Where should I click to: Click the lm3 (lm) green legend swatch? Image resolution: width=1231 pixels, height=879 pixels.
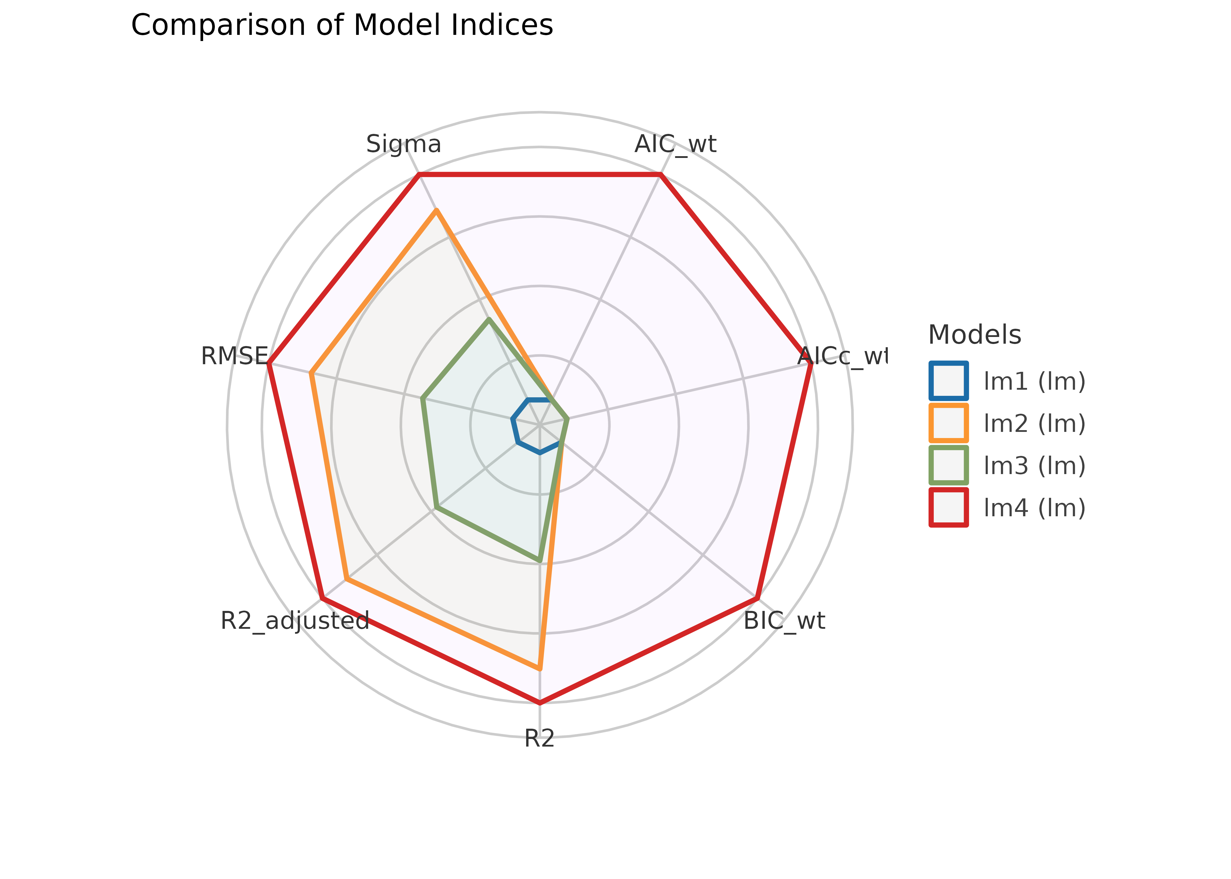[948, 466]
